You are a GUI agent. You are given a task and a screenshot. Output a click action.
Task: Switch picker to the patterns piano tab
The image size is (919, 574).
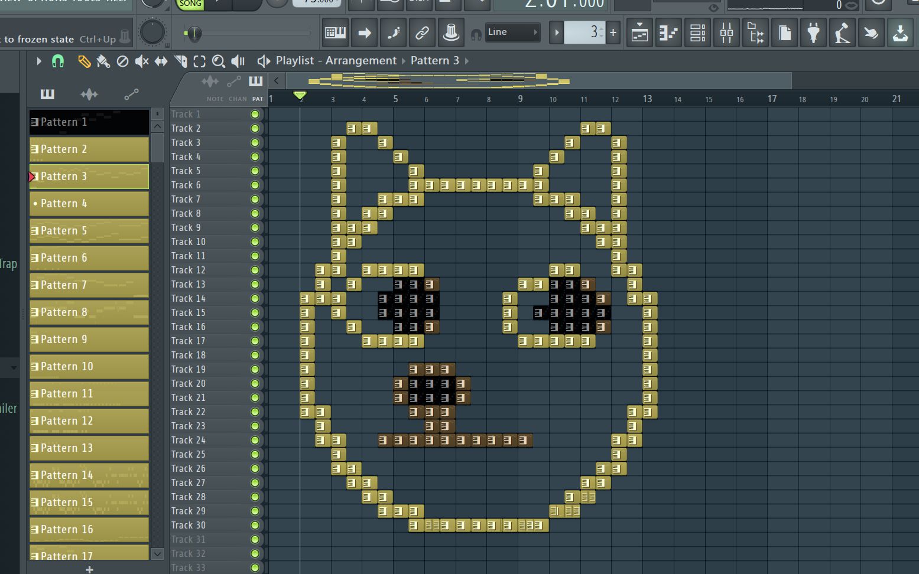(47, 94)
